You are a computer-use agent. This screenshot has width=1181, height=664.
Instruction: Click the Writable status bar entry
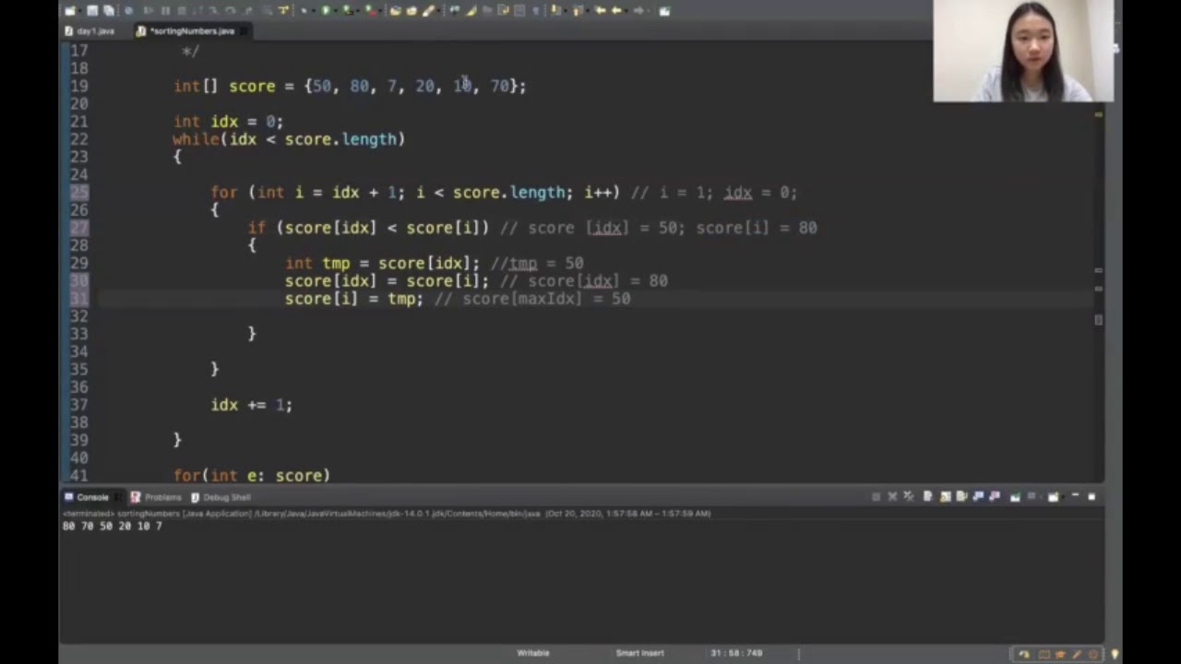[x=532, y=653]
